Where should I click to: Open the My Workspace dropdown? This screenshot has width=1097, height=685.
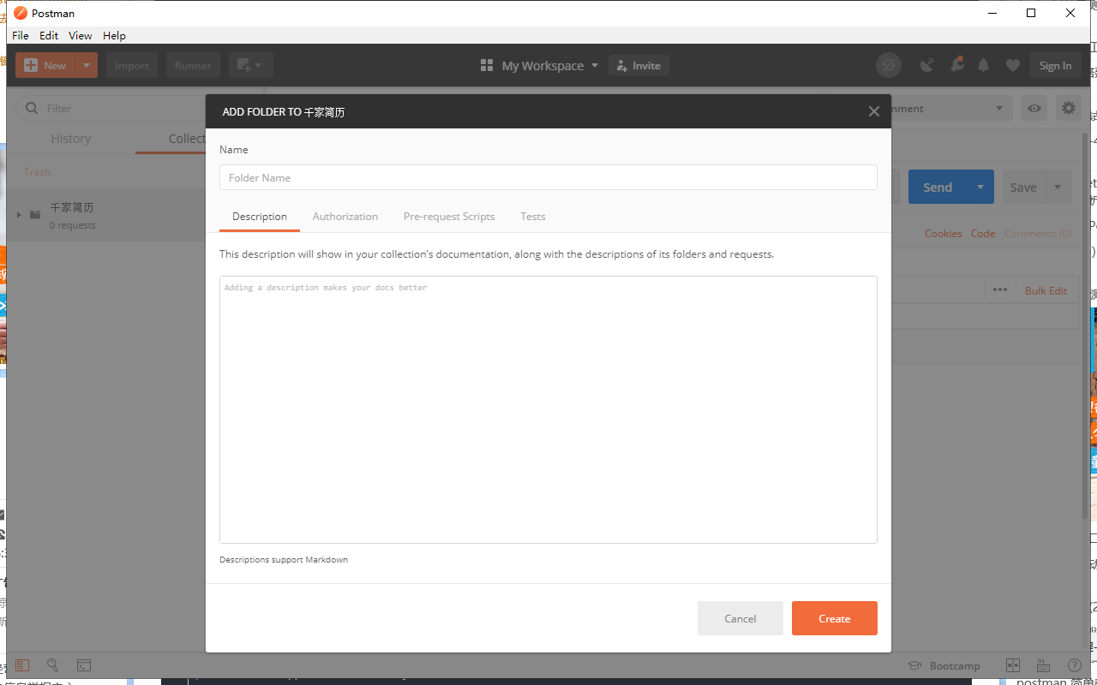pyautogui.click(x=549, y=65)
